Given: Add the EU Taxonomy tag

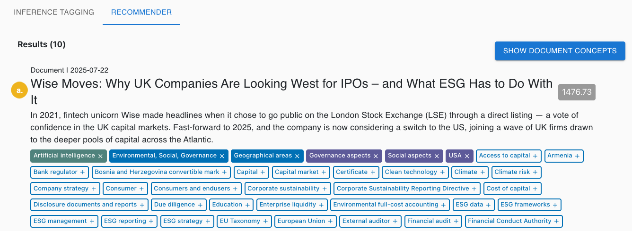Looking at the screenshot, I should click(x=265, y=221).
